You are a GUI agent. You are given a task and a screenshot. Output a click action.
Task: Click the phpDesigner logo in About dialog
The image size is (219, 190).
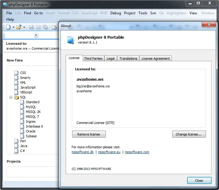coord(71,40)
